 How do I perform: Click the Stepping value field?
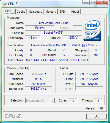(x=96, y=50)
